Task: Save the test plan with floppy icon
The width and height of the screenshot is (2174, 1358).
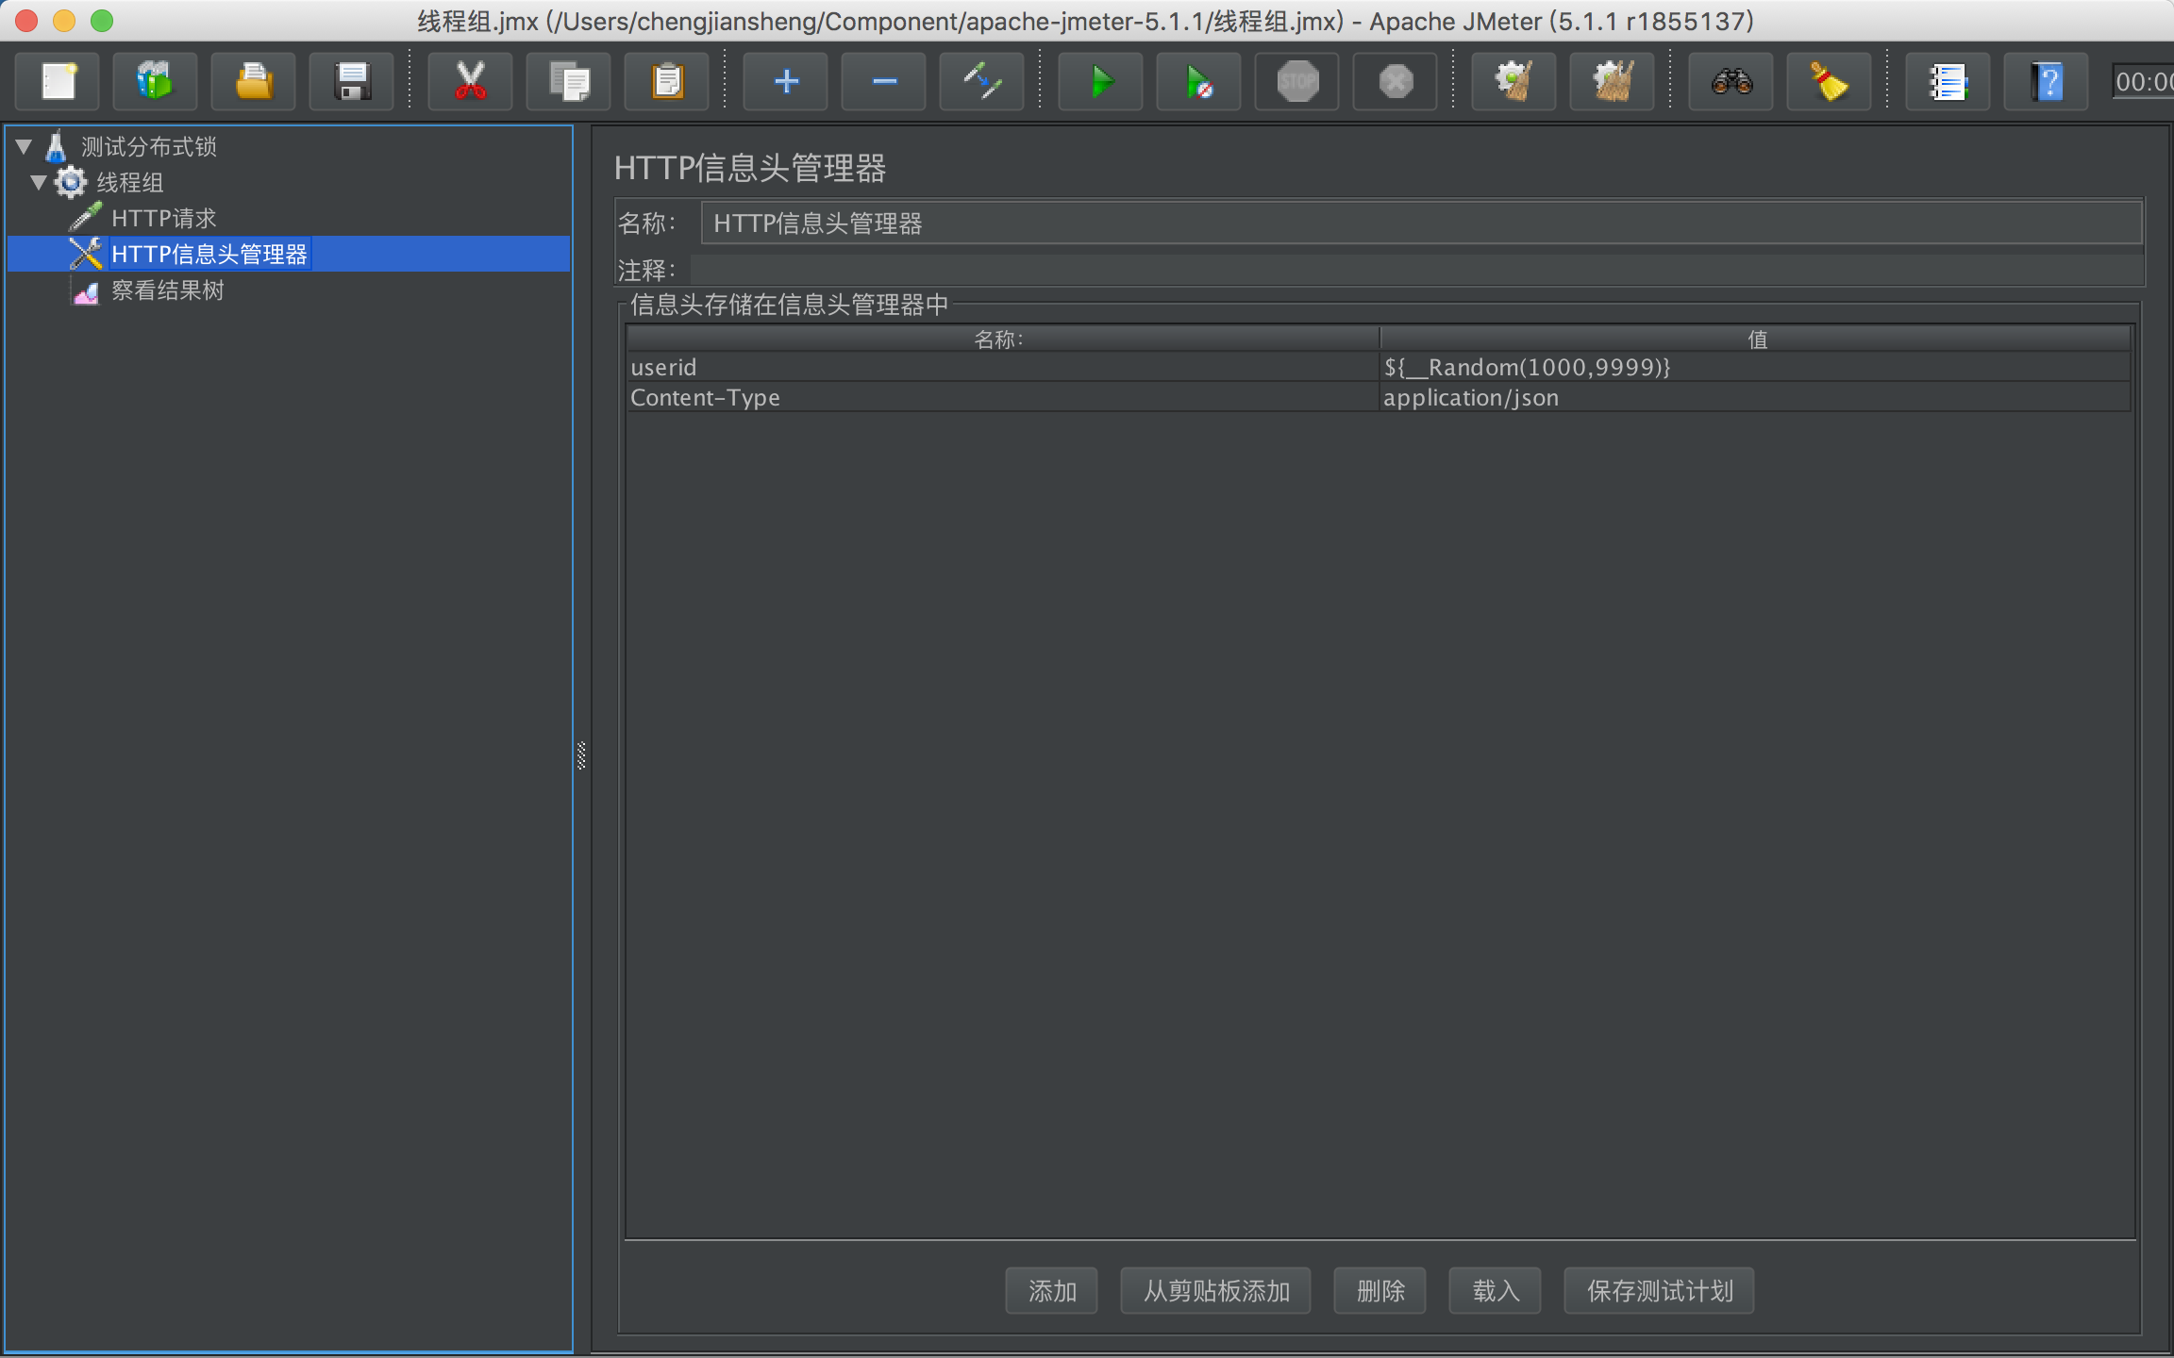Action: [352, 82]
